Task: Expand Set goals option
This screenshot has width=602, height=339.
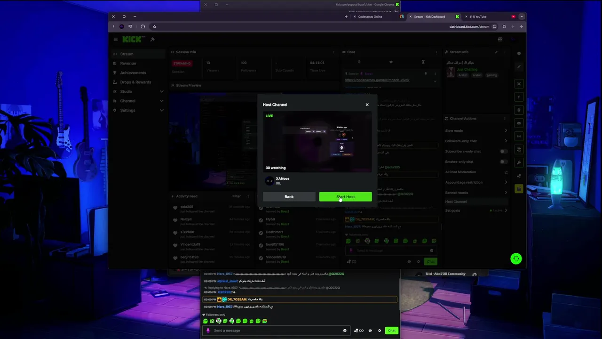Action: [x=476, y=210]
